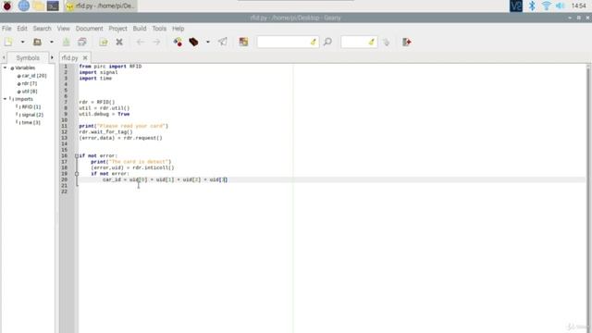Open the File menu
592x333 pixels.
coord(6,29)
